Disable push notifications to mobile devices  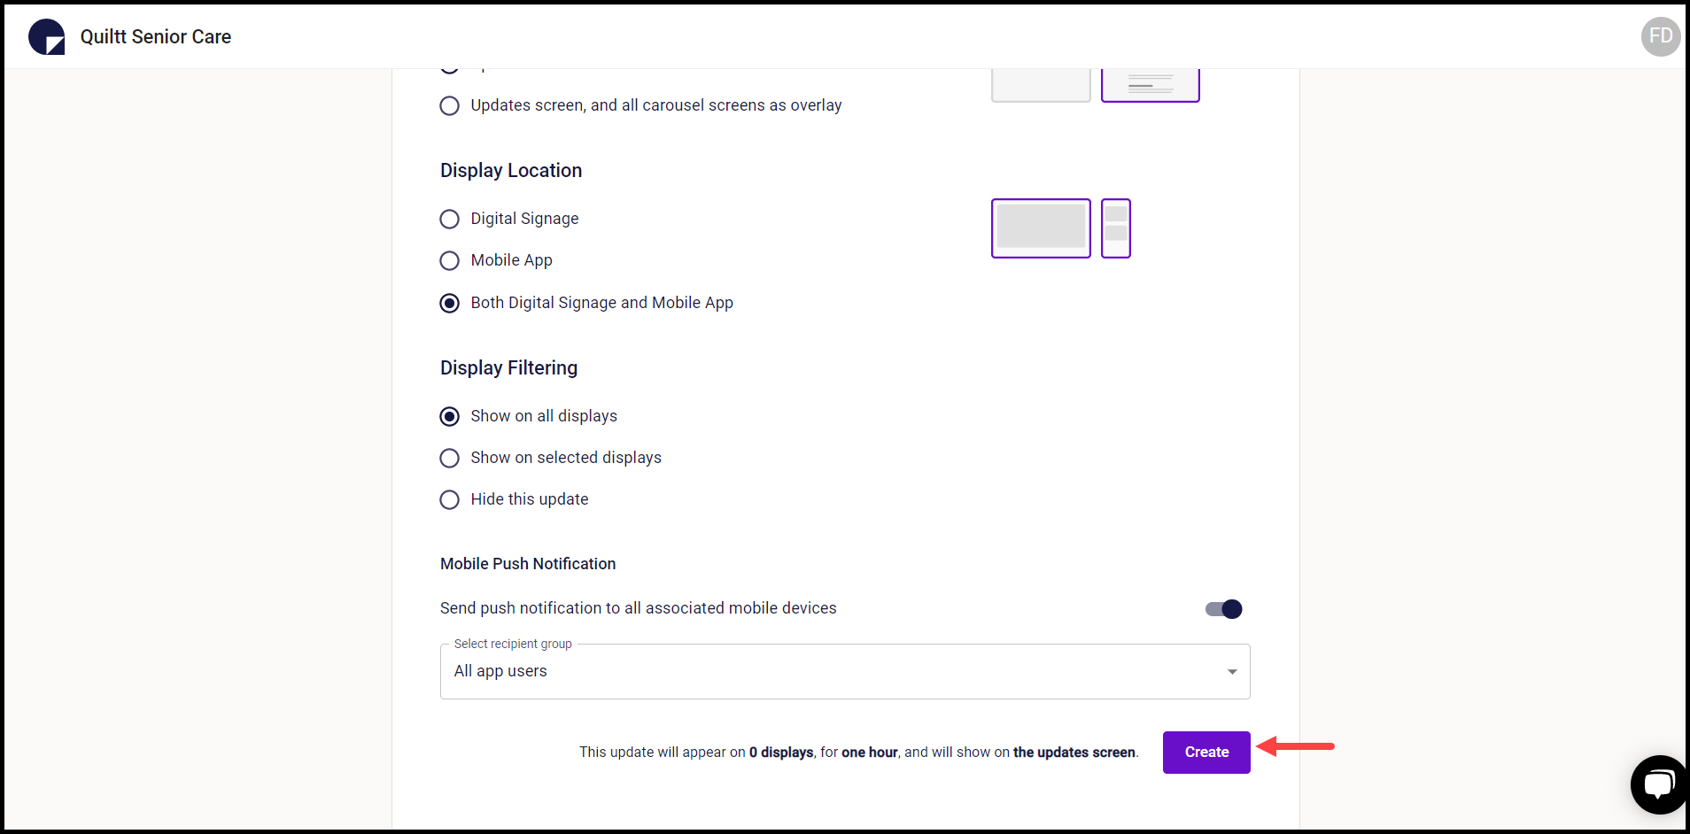tap(1222, 609)
